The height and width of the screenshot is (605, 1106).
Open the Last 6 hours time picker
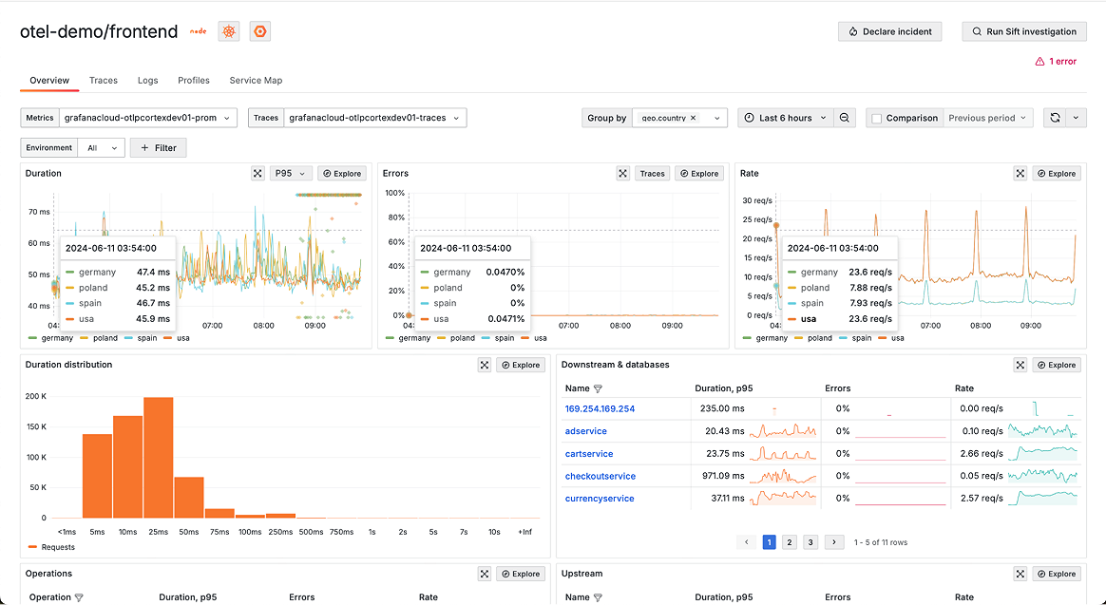[786, 117]
